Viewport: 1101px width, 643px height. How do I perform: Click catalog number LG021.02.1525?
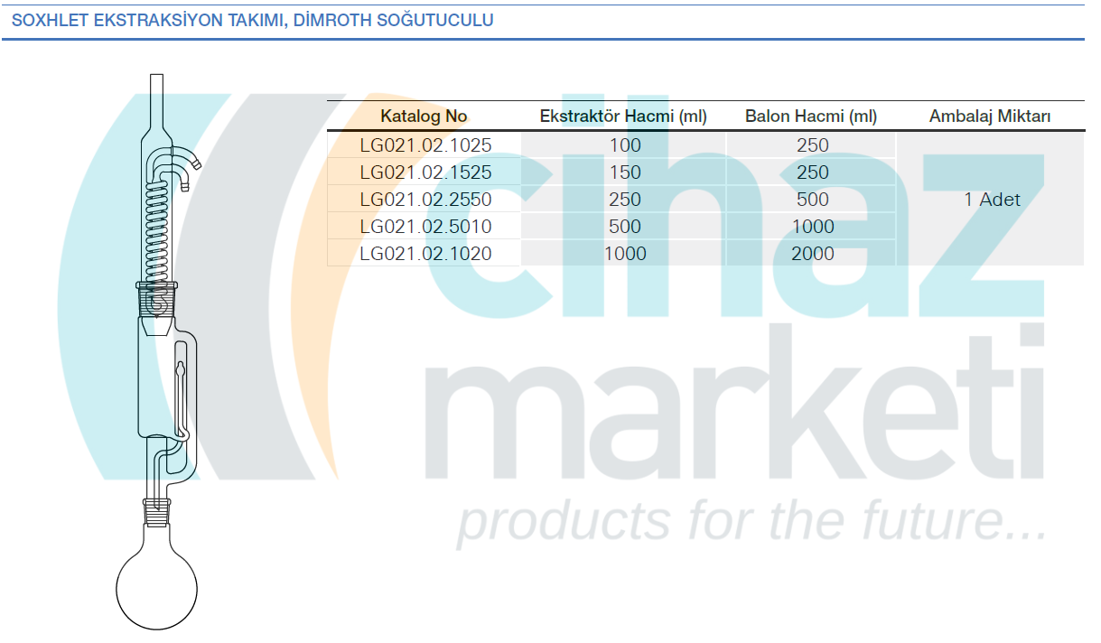pos(425,172)
